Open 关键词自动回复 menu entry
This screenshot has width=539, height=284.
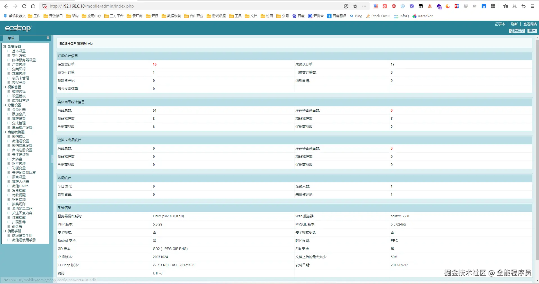(x=24, y=173)
